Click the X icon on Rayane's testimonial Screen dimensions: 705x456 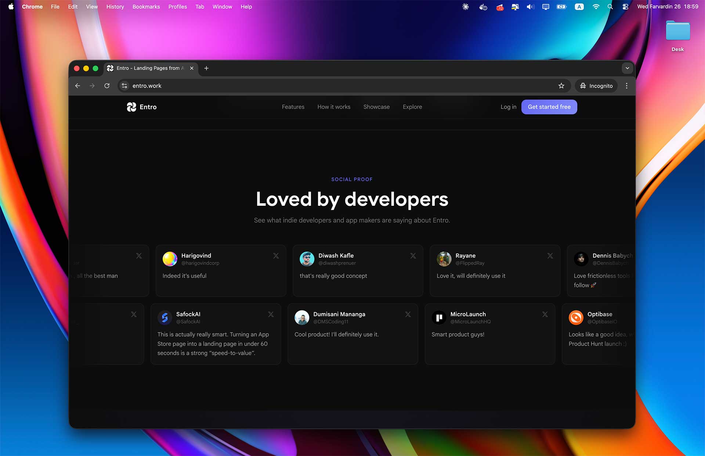coord(550,256)
